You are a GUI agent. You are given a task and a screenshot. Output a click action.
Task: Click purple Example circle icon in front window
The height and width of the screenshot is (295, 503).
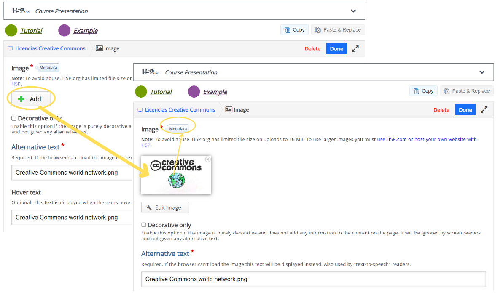click(194, 92)
